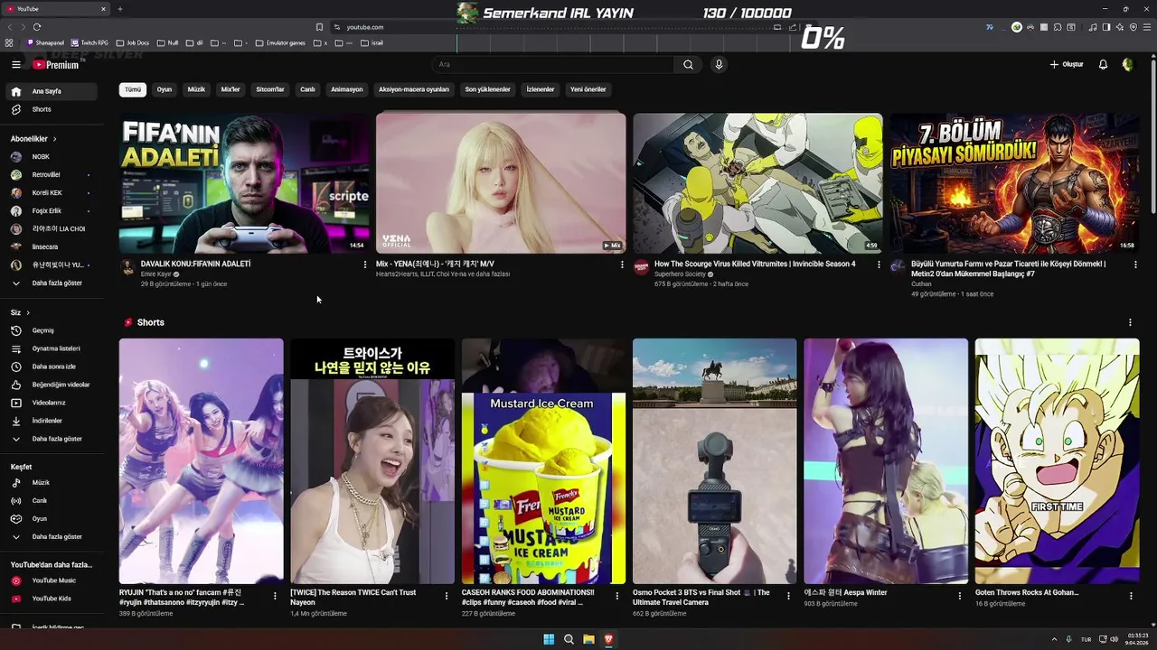Select the Yeni öneriler chip
The image size is (1157, 650).
click(x=588, y=89)
